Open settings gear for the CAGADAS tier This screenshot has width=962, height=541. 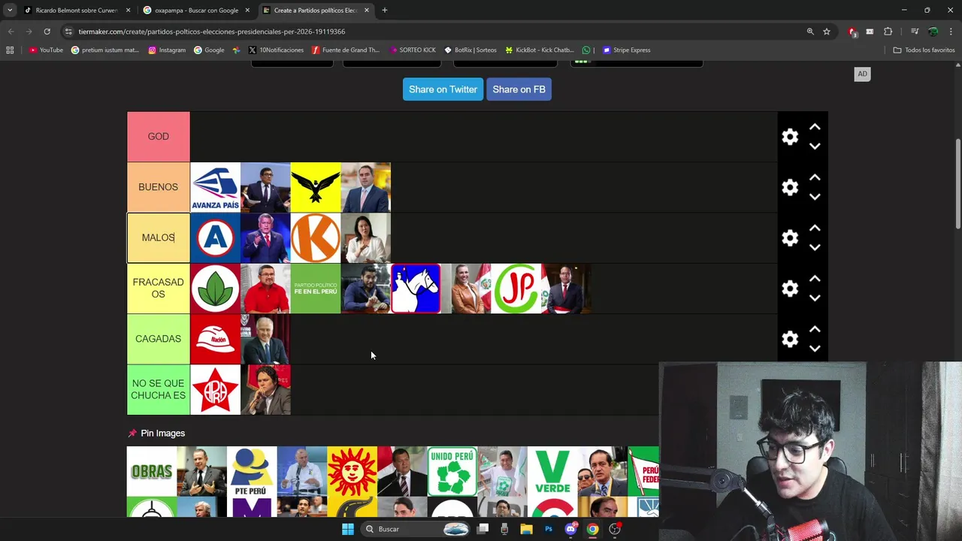tap(790, 339)
